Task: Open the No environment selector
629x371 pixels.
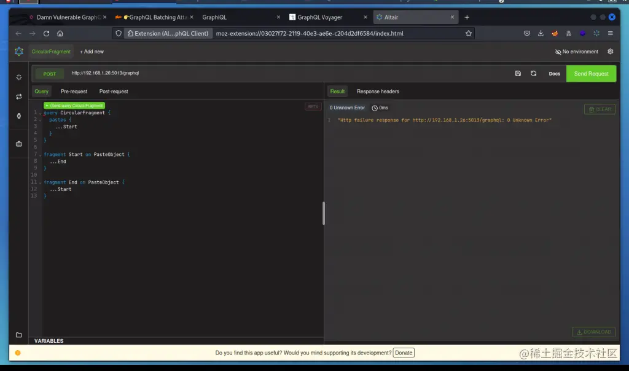Action: (576, 52)
